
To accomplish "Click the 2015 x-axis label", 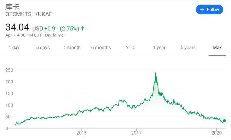I will [81, 133].
